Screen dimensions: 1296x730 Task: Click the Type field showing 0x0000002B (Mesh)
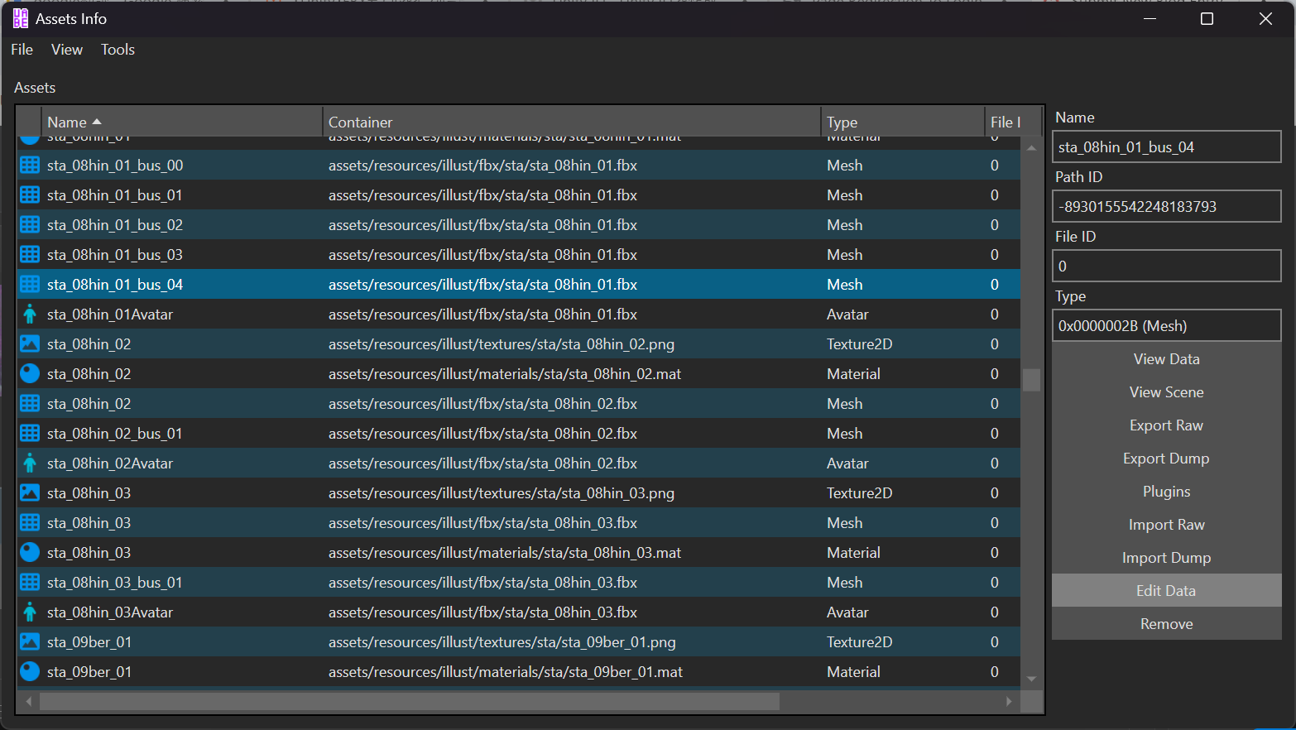pyautogui.click(x=1167, y=325)
